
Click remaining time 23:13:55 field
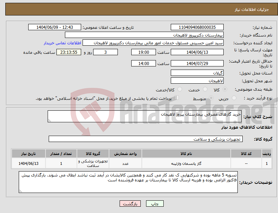tap(69, 52)
